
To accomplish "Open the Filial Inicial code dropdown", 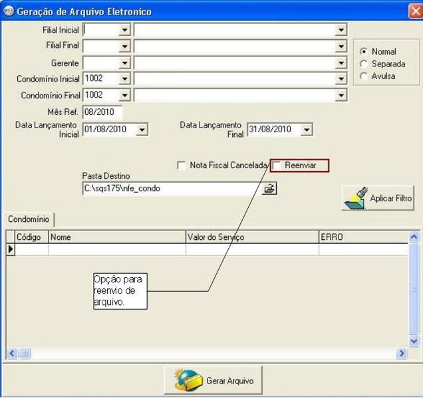I will pos(124,30).
